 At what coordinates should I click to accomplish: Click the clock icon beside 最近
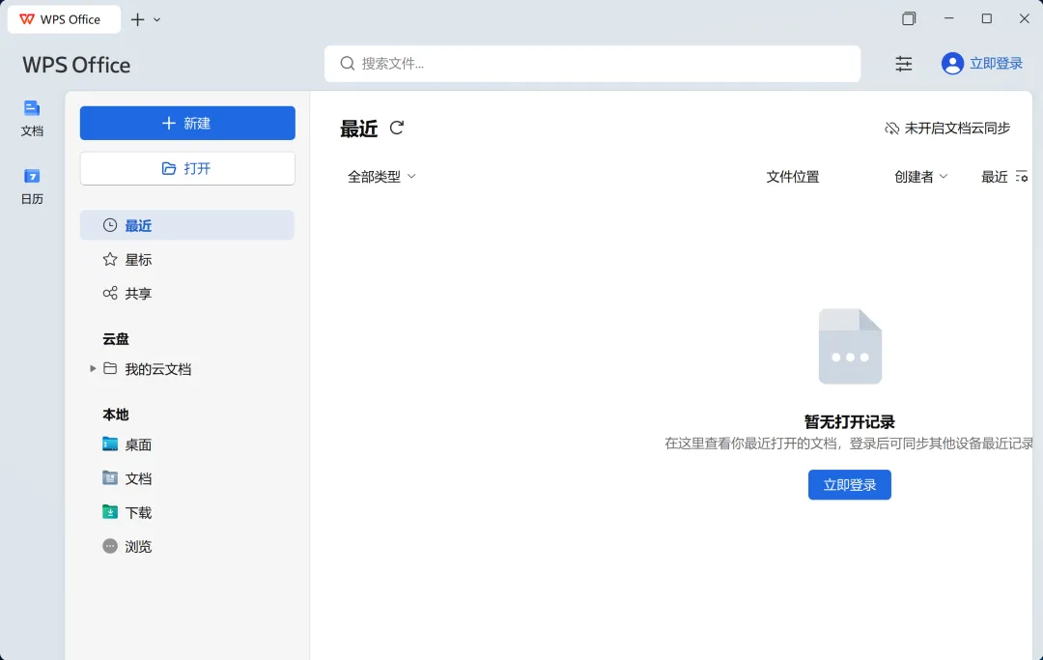point(110,225)
